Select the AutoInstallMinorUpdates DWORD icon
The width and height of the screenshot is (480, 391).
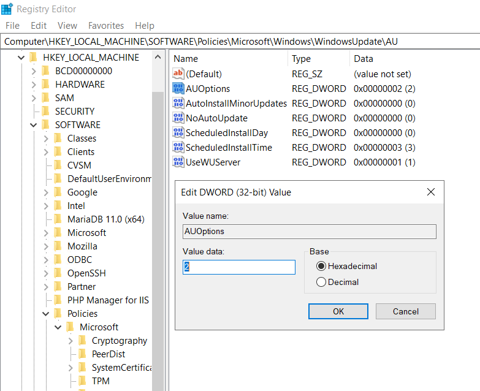pos(178,103)
